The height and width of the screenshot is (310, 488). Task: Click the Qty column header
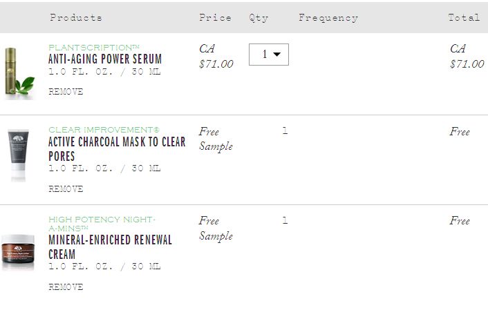pos(259,17)
